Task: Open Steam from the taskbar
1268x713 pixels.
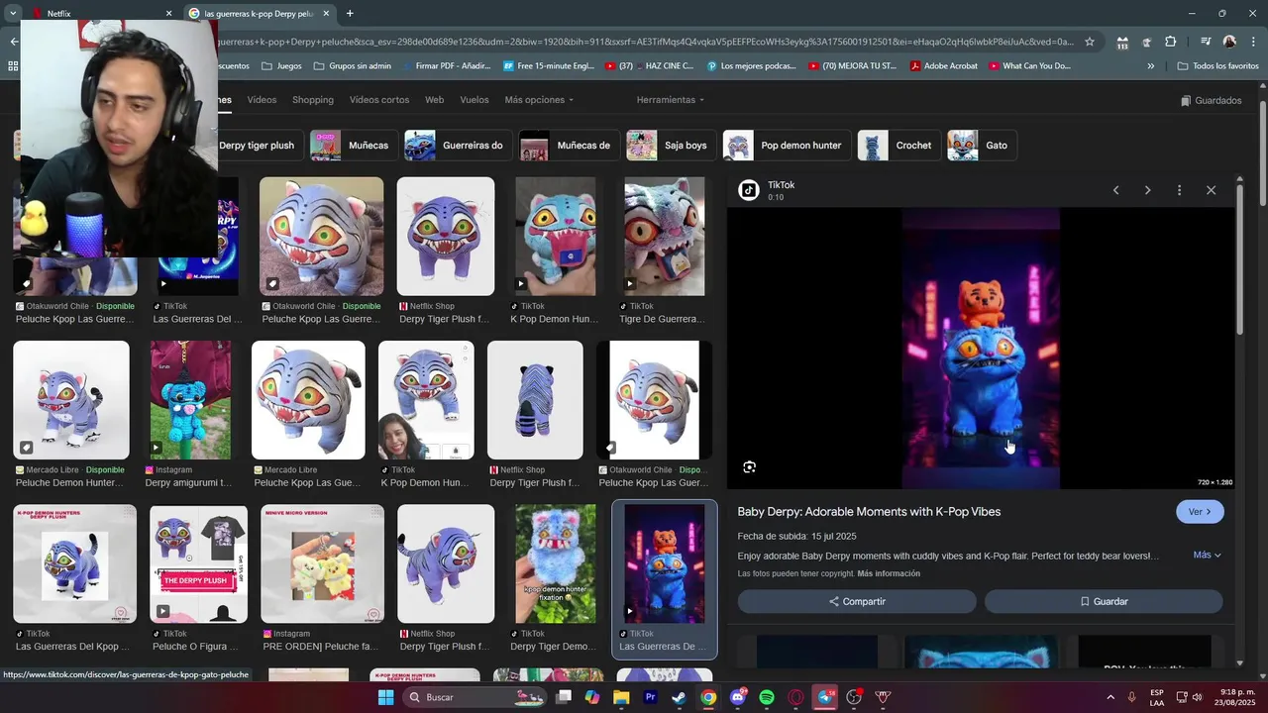Action: click(x=680, y=697)
